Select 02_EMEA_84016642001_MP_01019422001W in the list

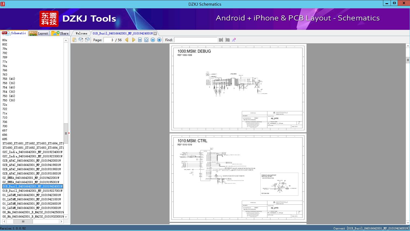click(31, 178)
